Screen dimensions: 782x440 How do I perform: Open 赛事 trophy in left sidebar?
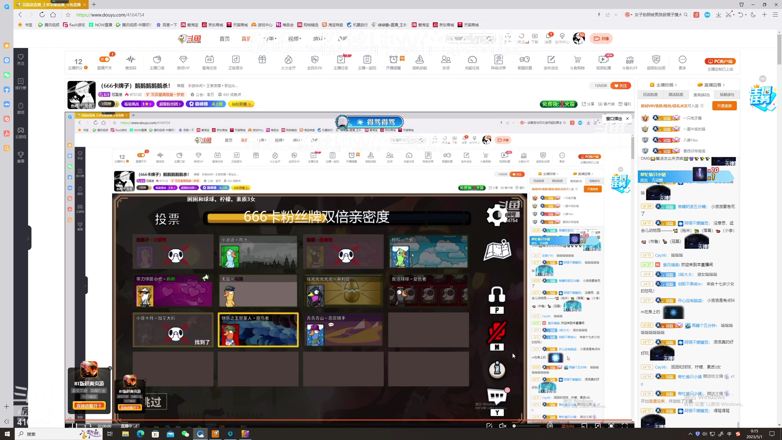point(21,157)
